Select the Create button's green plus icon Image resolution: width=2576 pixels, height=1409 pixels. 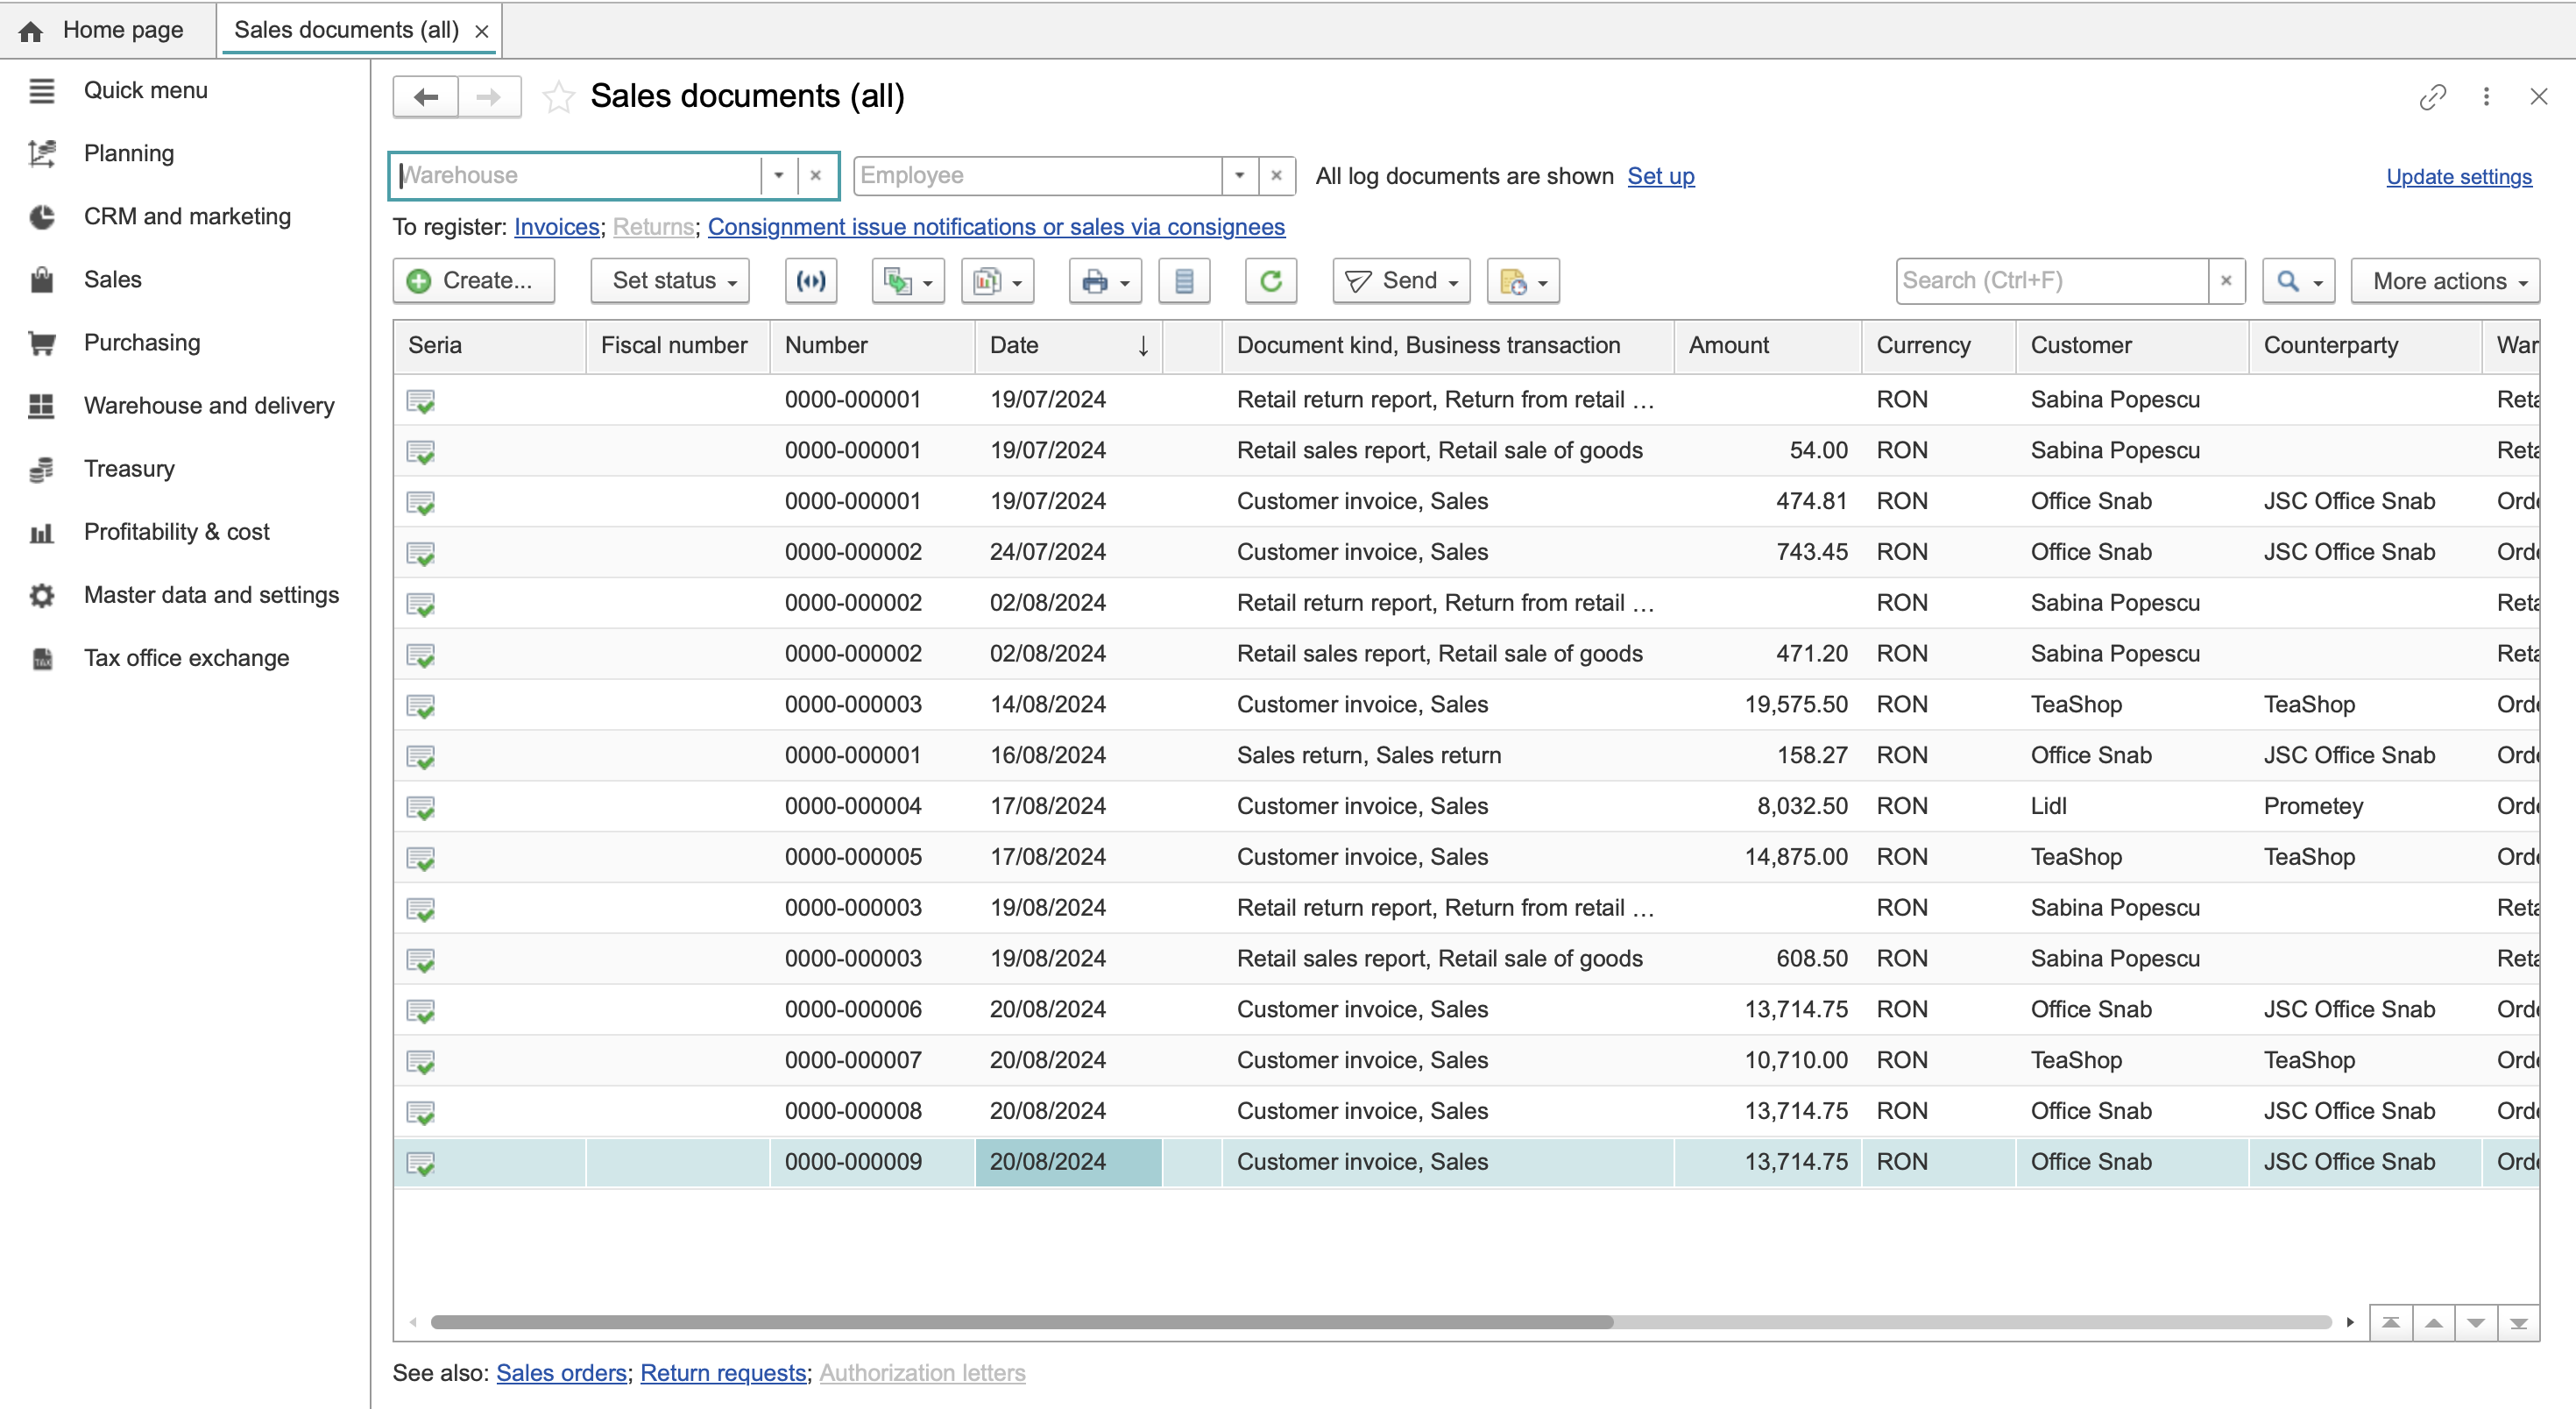[421, 280]
